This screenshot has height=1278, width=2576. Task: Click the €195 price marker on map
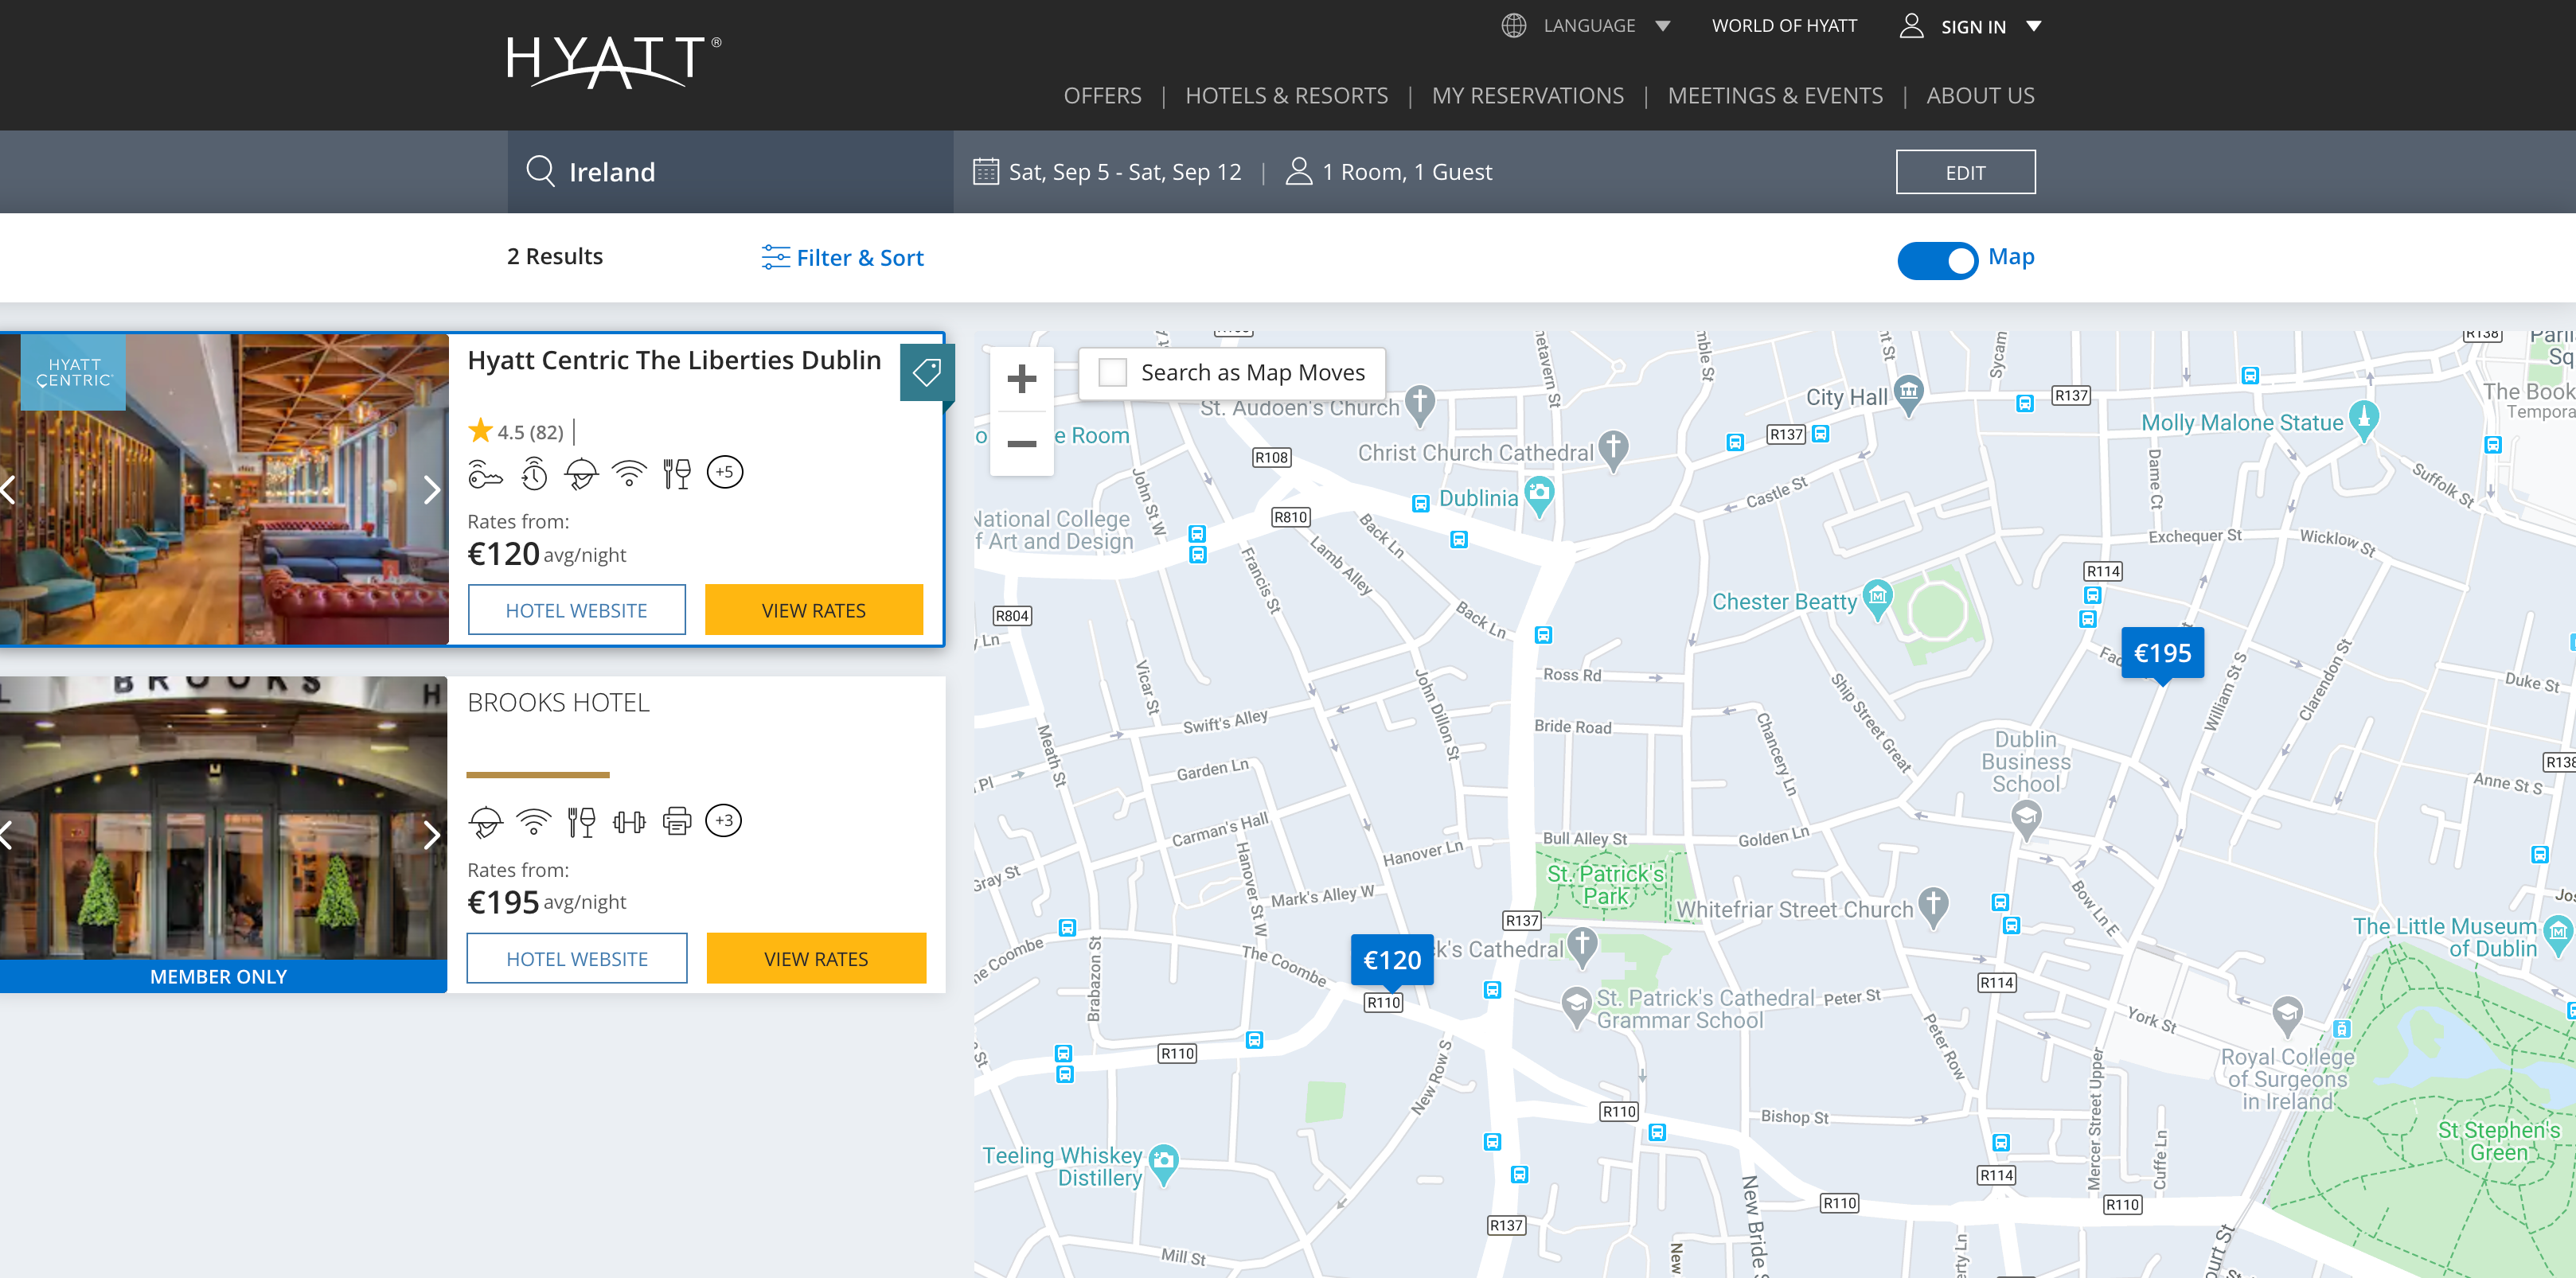[2162, 653]
